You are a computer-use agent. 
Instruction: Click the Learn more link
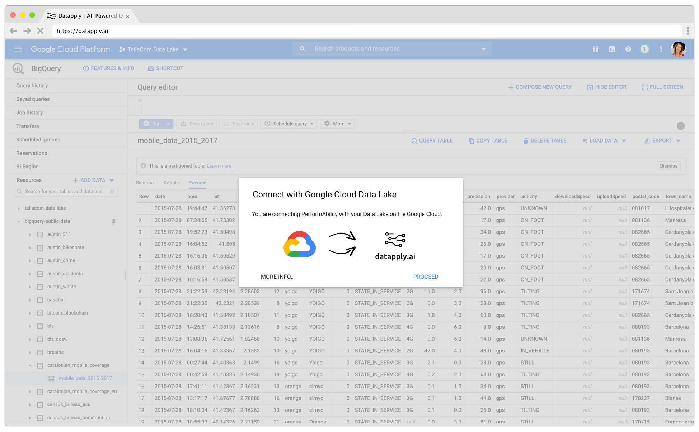coord(219,166)
